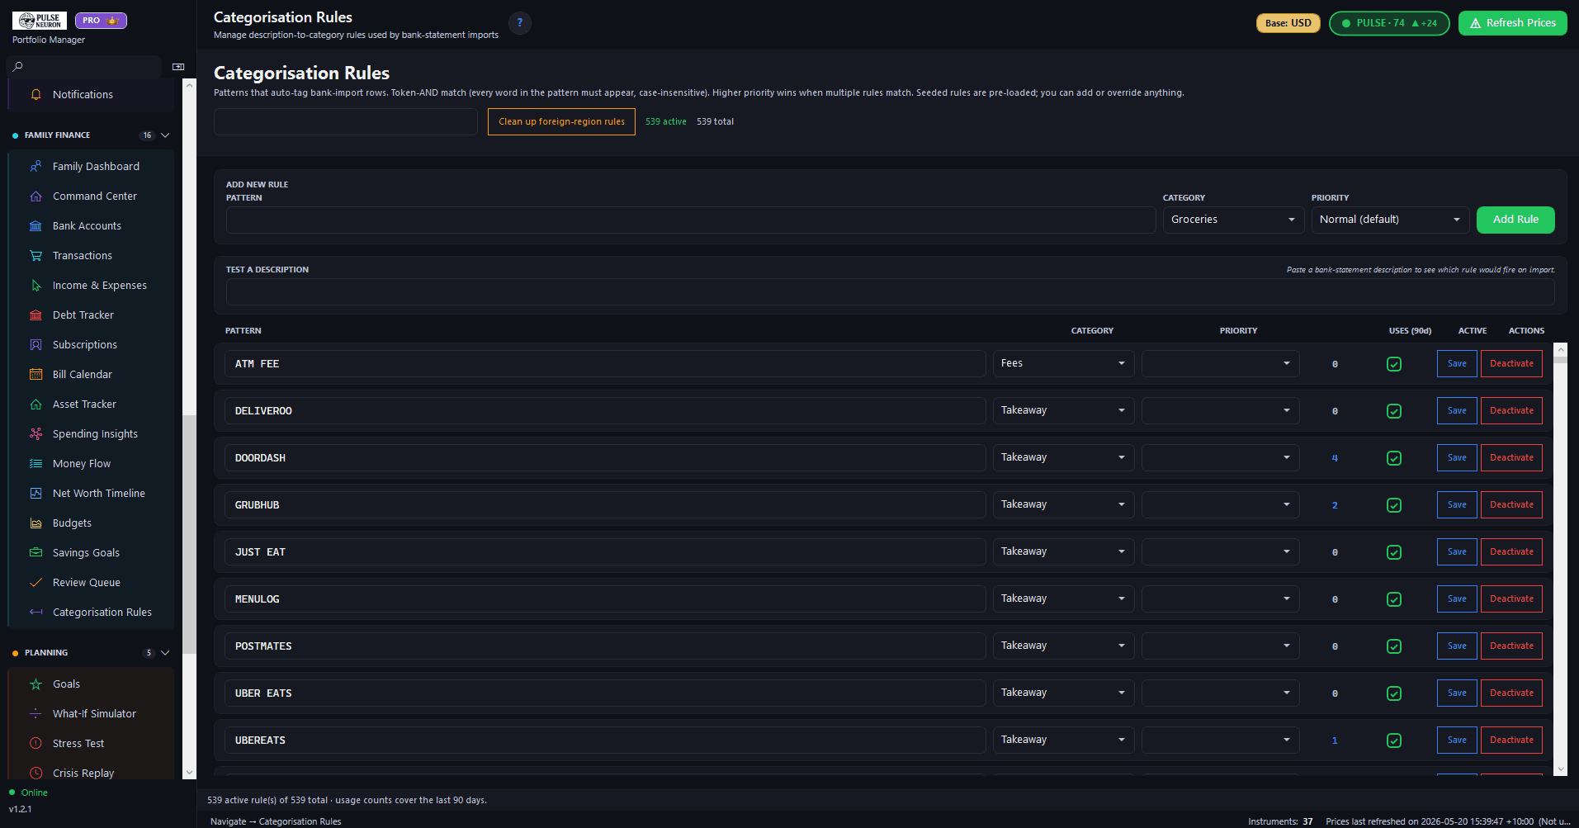Viewport: 1579px width, 828px height.
Task: Click the Review Queue checkmark icon
Action: click(35, 583)
